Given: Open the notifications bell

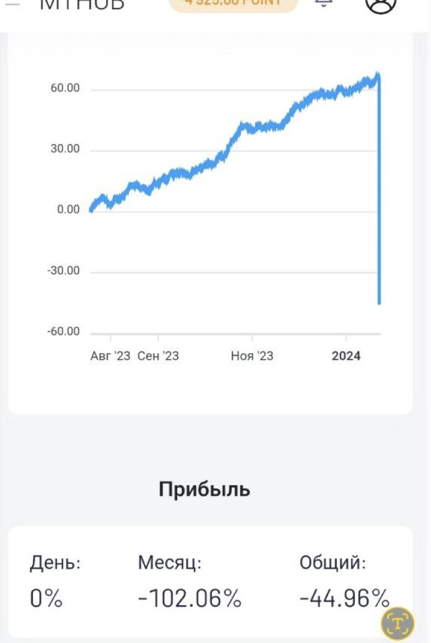Looking at the screenshot, I should 324,4.
